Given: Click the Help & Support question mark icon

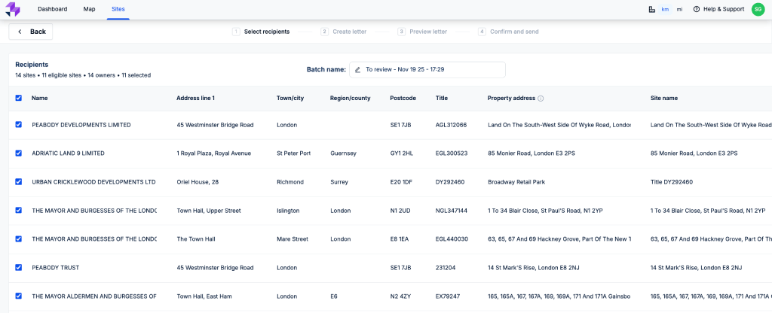Looking at the screenshot, I should point(696,9).
